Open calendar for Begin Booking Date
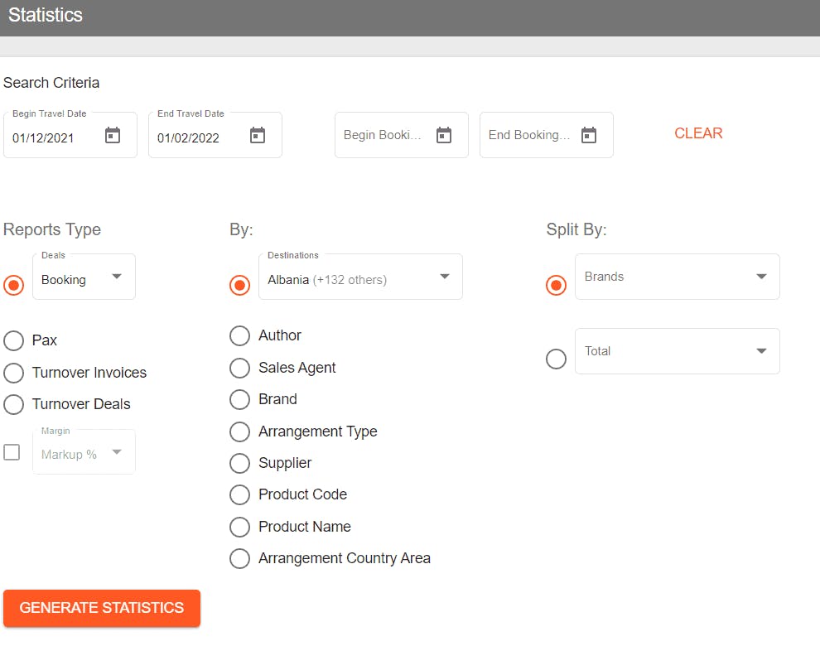The height and width of the screenshot is (646, 820). pyautogui.click(x=444, y=135)
